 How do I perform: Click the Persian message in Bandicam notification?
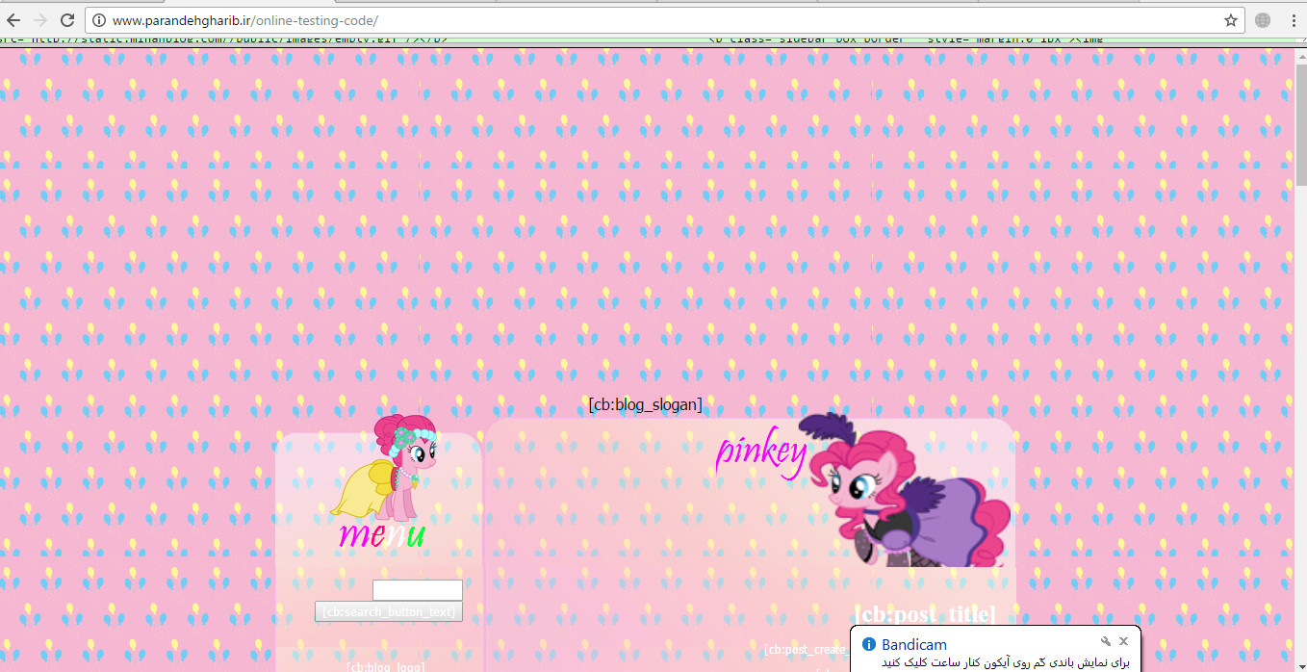pos(1005,663)
